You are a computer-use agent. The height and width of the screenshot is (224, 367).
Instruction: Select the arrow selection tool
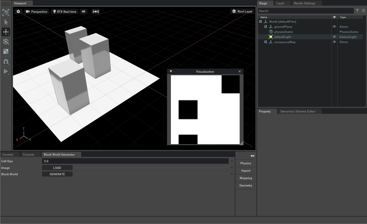tap(6, 22)
